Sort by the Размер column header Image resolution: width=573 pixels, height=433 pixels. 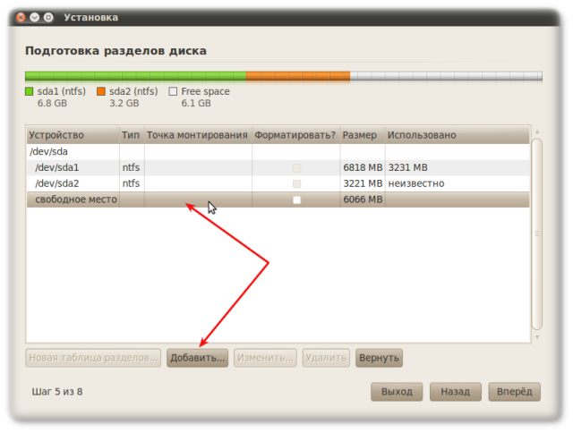(x=361, y=135)
